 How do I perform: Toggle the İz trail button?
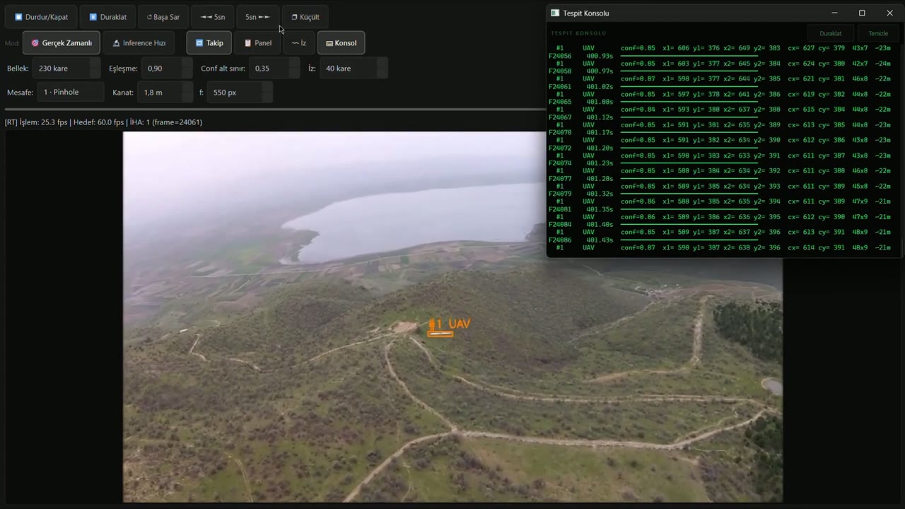coord(299,43)
